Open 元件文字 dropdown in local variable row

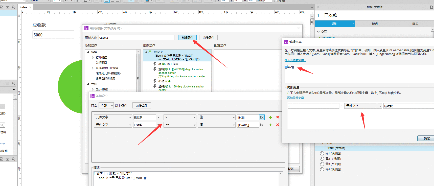[363, 106]
